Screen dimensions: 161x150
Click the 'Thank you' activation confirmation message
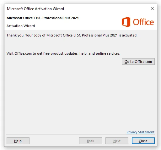pyautogui.click(x=72, y=35)
